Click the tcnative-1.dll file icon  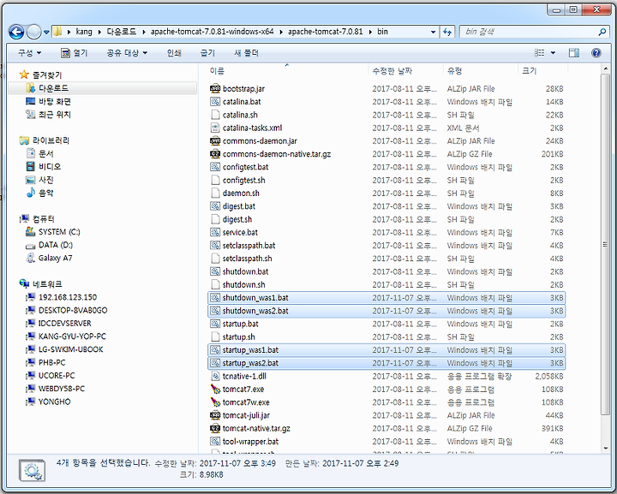(215, 376)
